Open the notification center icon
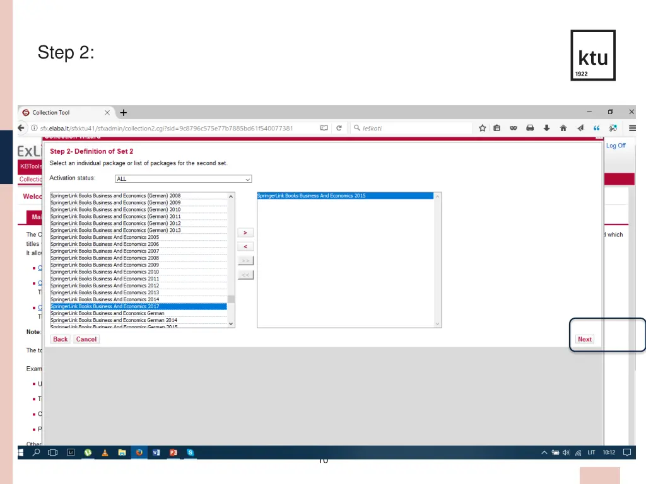Screen dimensions: 646x484 click(x=627, y=452)
